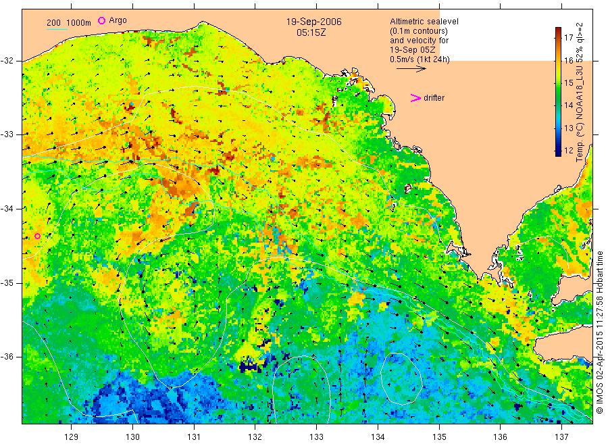The width and height of the screenshot is (608, 446).
Task: Click the velocity scale arrow under 0.5m/s label
Action: point(411,69)
